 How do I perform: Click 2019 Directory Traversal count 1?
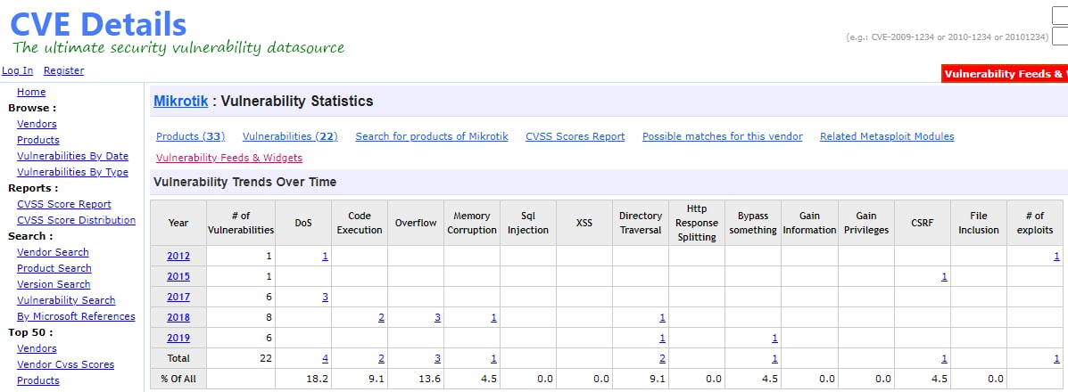point(662,338)
